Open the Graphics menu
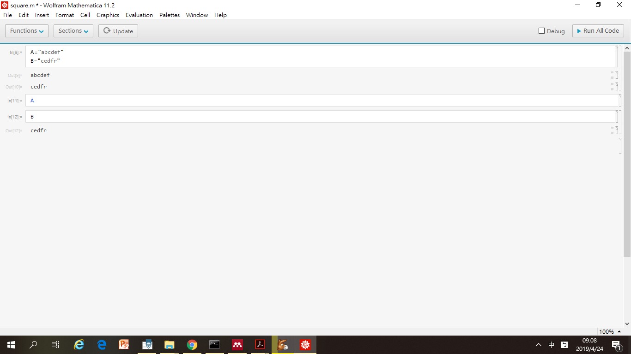This screenshot has width=631, height=354. tap(108, 15)
